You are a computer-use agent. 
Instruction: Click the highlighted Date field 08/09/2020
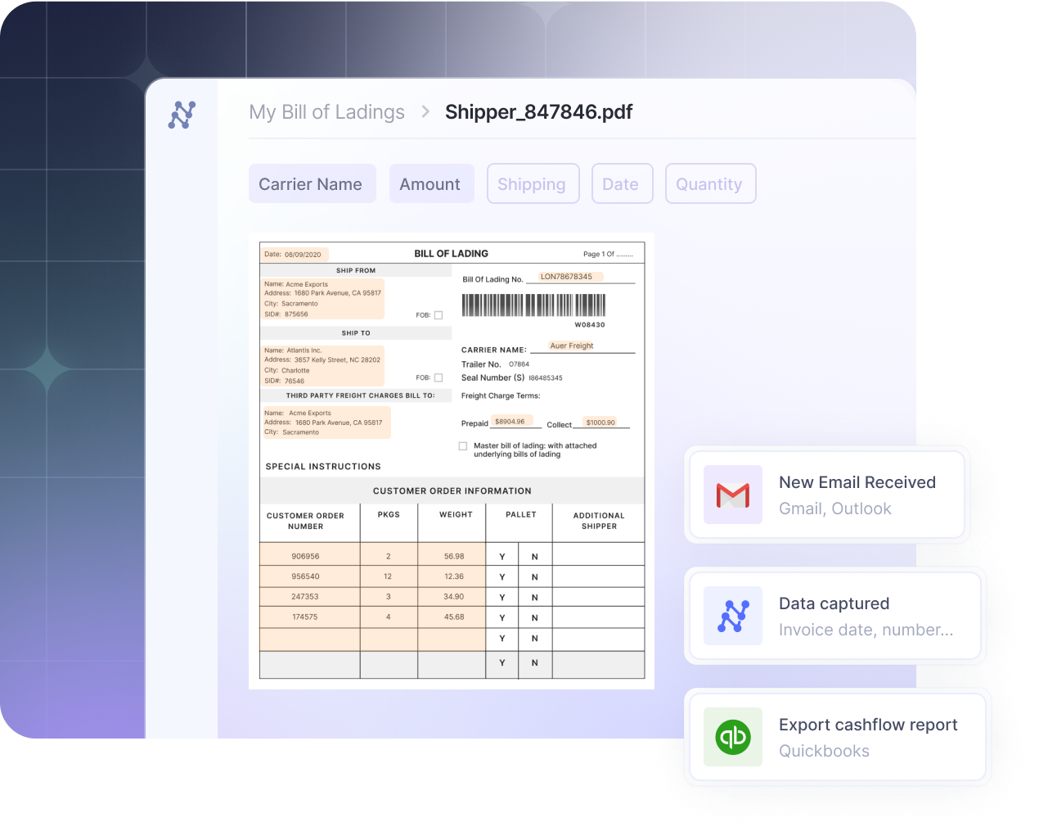coord(296,254)
